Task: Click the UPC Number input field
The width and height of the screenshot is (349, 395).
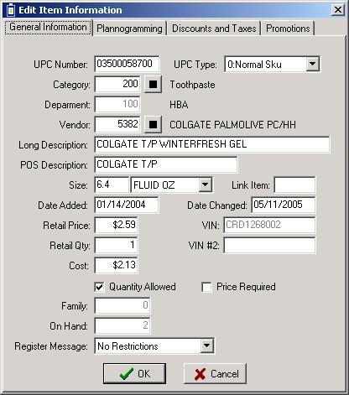Action: (x=127, y=64)
